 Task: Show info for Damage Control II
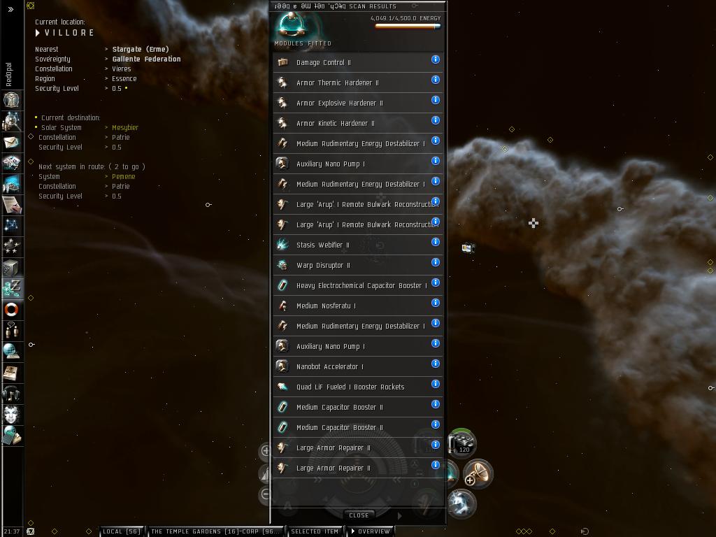436,59
